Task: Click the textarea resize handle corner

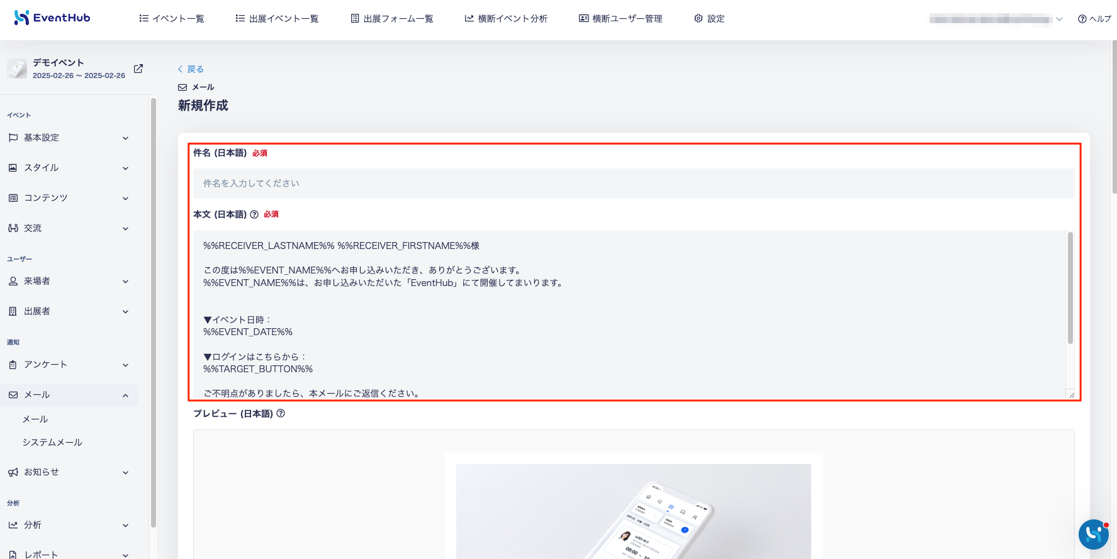Action: (1070, 394)
